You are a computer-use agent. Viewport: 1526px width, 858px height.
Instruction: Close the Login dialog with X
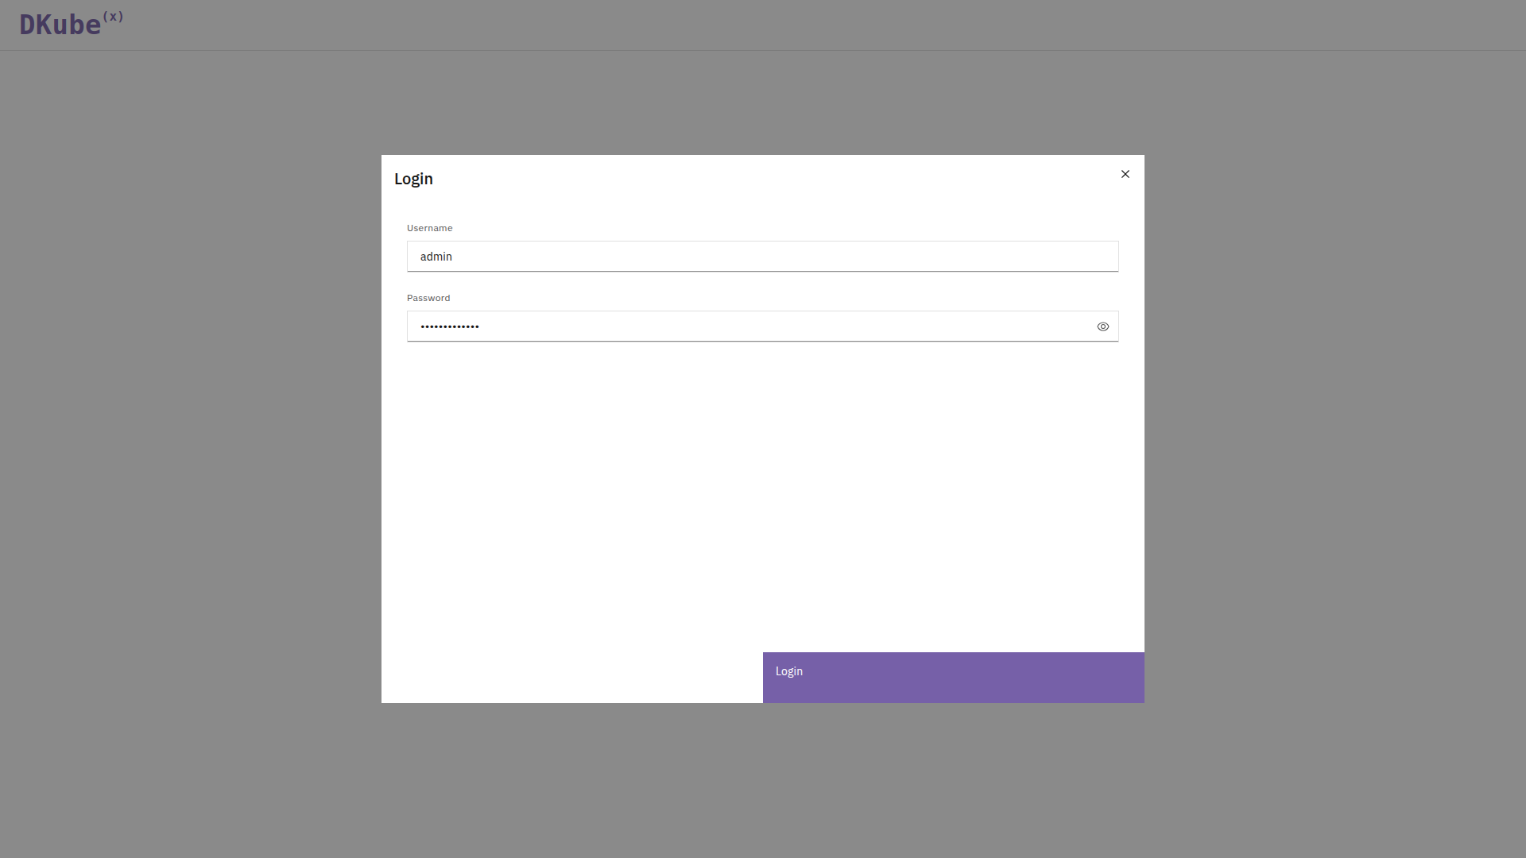point(1125,174)
